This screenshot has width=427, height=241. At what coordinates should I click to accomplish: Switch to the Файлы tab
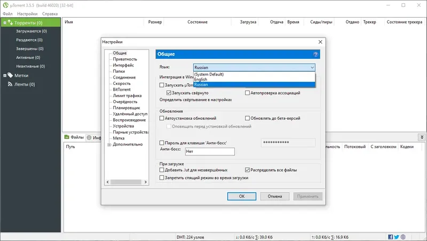(74, 137)
